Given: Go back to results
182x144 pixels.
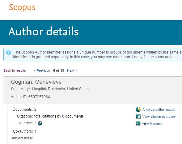Looking at the screenshot, I should [15, 70].
